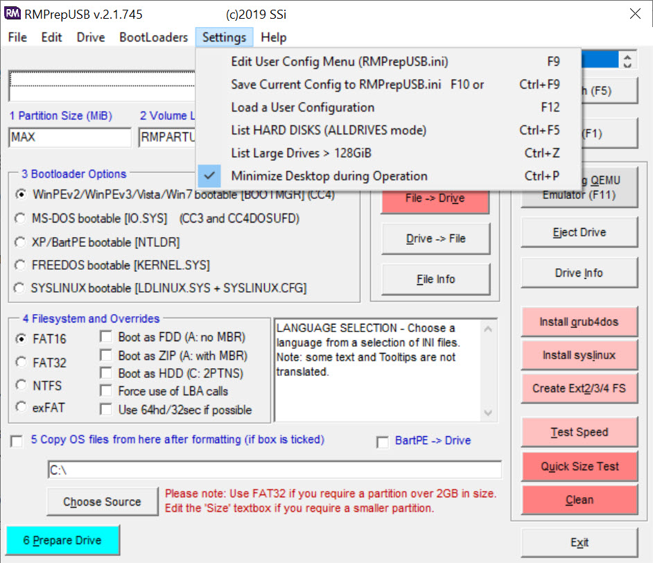Image resolution: width=653 pixels, height=563 pixels.
Task: Open the BootLoaders menu
Action: 154,37
